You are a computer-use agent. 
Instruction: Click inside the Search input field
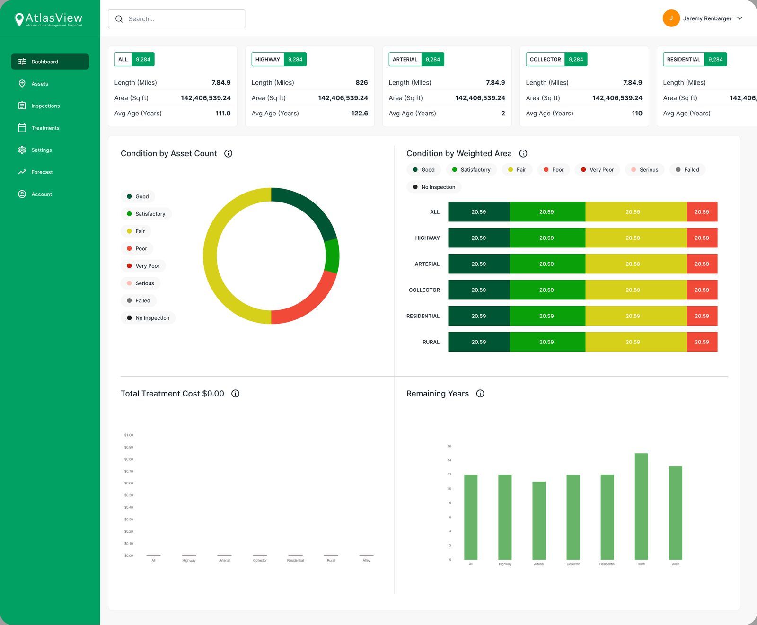[x=176, y=19]
